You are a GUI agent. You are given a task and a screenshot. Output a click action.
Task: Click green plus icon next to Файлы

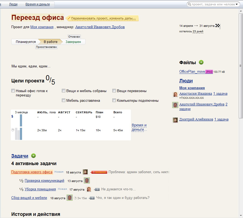click(201, 63)
